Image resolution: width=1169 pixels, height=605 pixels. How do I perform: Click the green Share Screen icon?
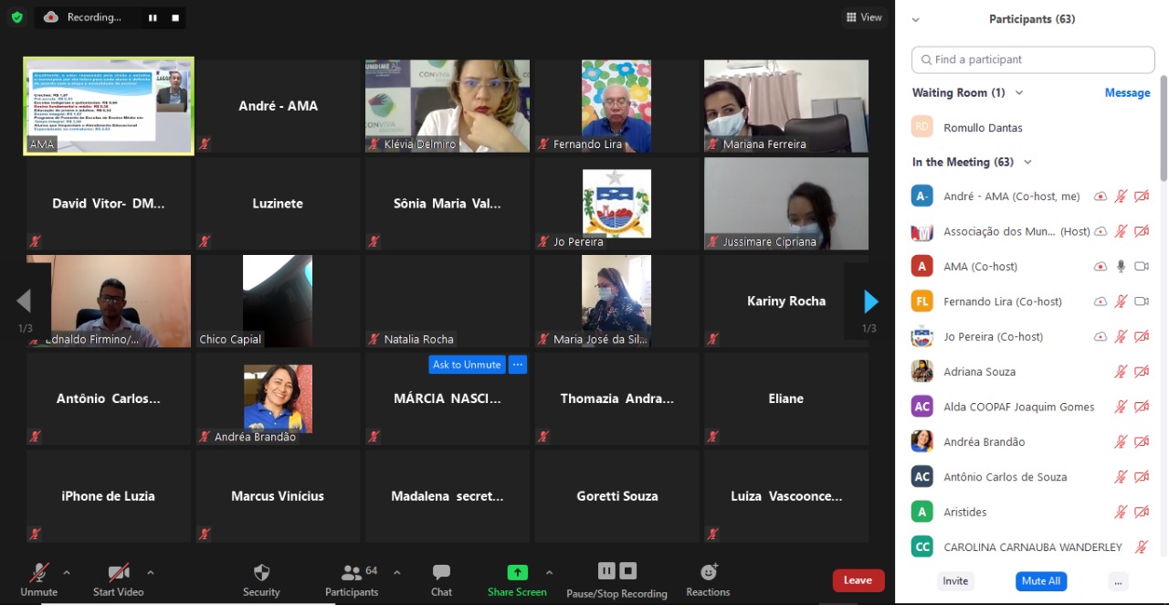coord(517,573)
